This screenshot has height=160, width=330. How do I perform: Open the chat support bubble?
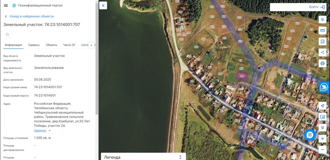click(x=310, y=135)
